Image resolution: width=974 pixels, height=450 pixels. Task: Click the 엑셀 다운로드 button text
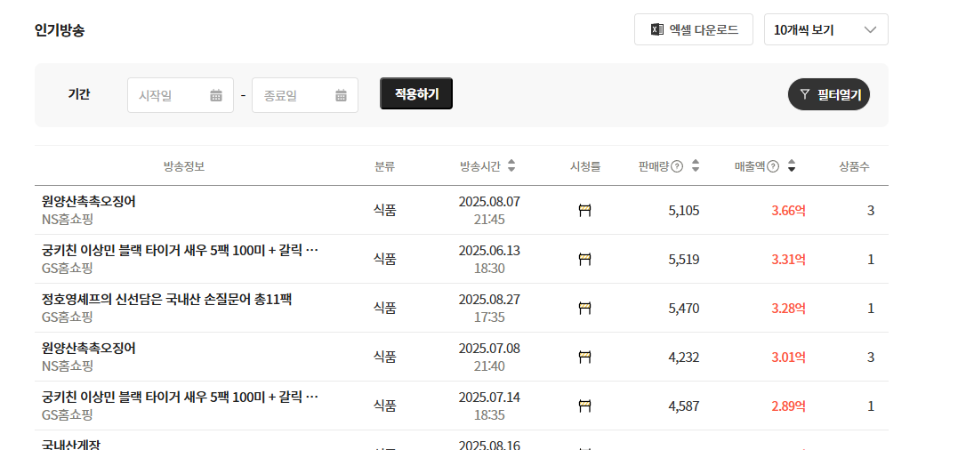pyautogui.click(x=704, y=29)
